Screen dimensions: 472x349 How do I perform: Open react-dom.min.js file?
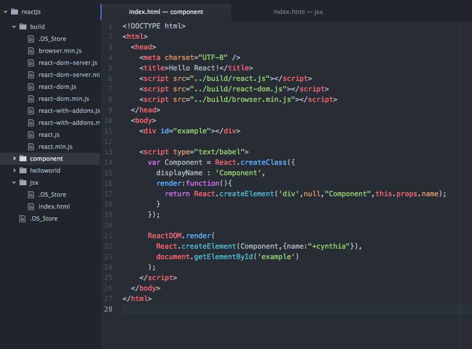click(x=63, y=99)
